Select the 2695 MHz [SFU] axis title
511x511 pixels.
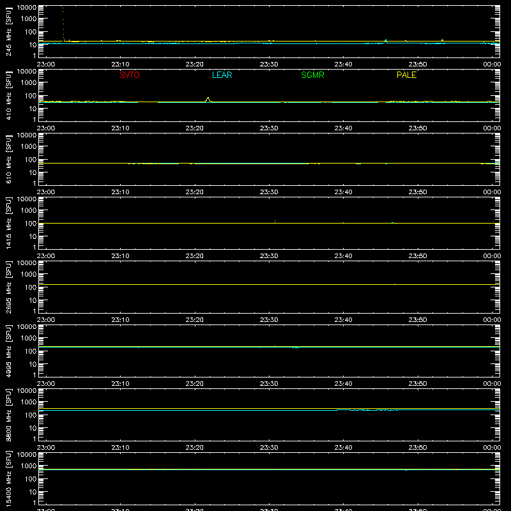tap(8, 287)
